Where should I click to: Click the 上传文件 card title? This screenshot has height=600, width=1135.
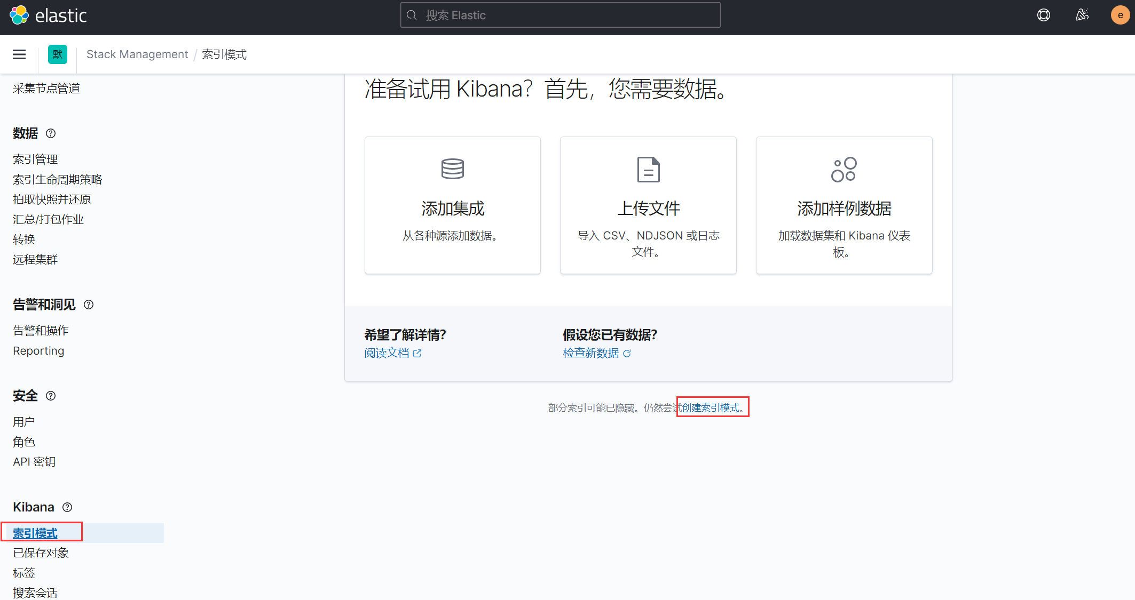click(x=649, y=209)
